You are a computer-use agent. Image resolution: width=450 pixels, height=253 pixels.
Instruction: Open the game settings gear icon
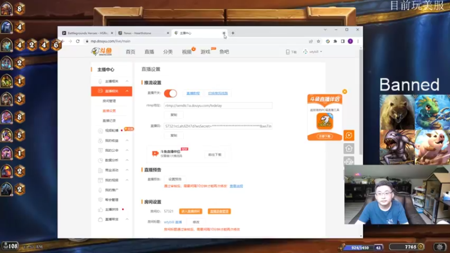coord(440,247)
